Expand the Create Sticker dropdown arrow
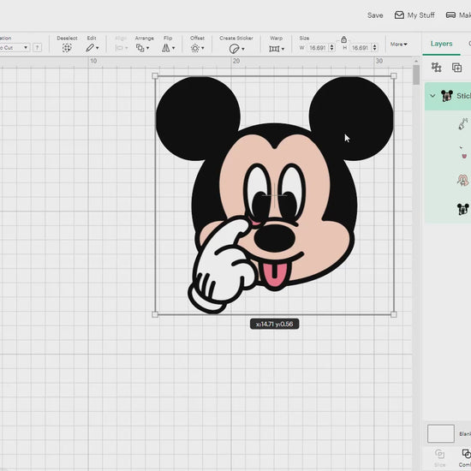The image size is (471, 471). [x=242, y=49]
